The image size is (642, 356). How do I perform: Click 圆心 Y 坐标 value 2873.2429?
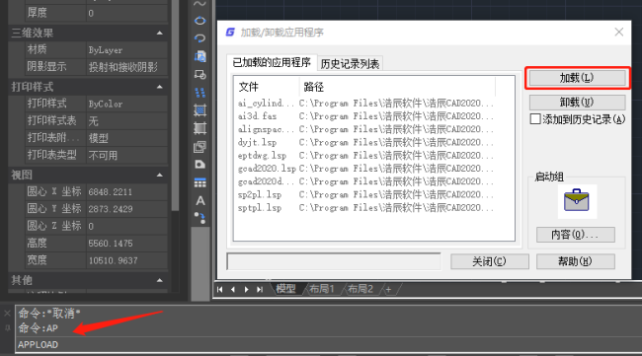tap(127, 209)
